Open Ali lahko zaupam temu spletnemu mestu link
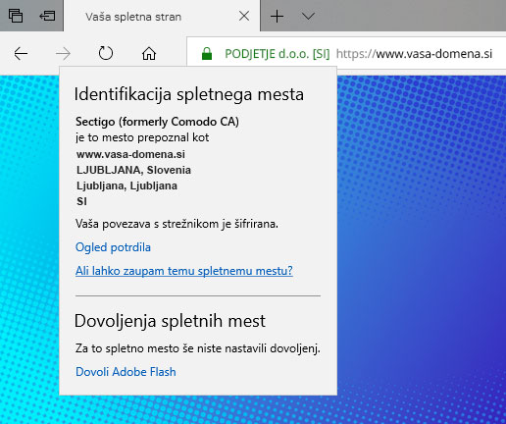 tap(184, 271)
